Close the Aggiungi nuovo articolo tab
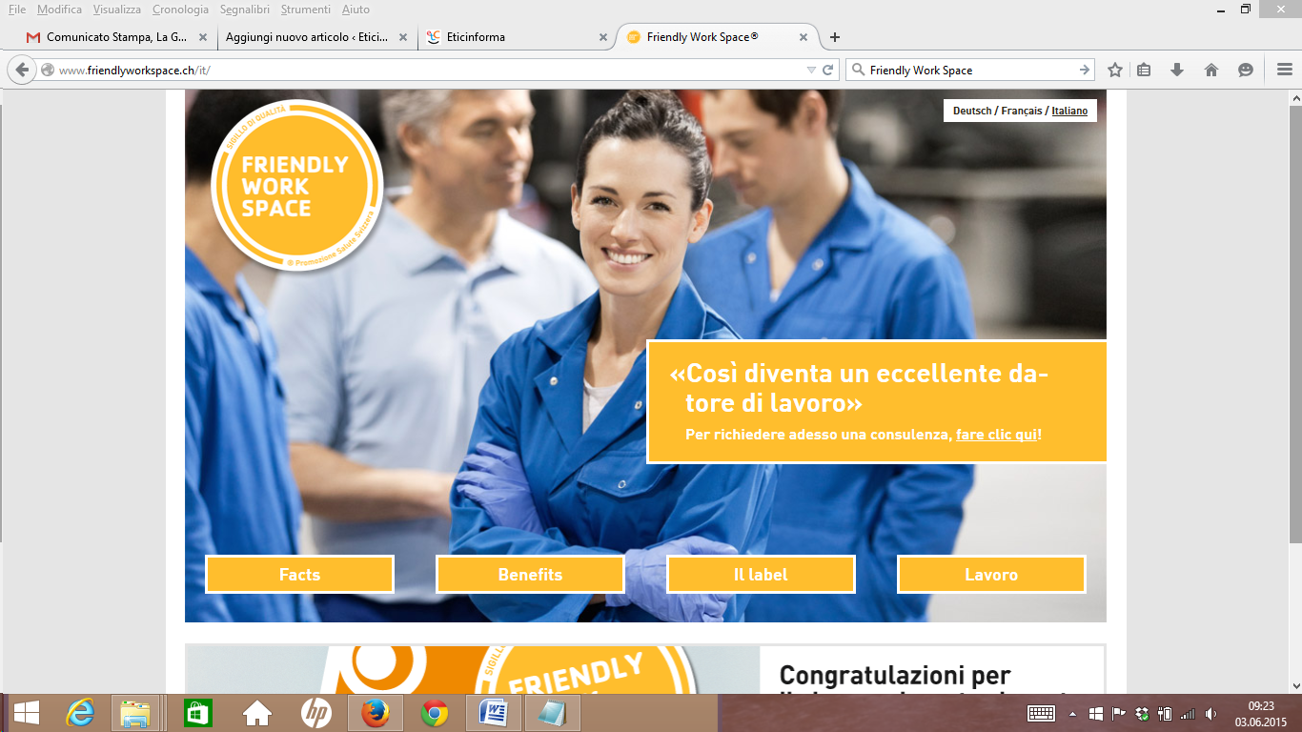Image resolution: width=1302 pixels, height=732 pixels. pos(403,37)
